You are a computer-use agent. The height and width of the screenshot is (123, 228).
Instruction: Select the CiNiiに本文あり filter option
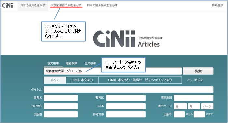point(82,80)
